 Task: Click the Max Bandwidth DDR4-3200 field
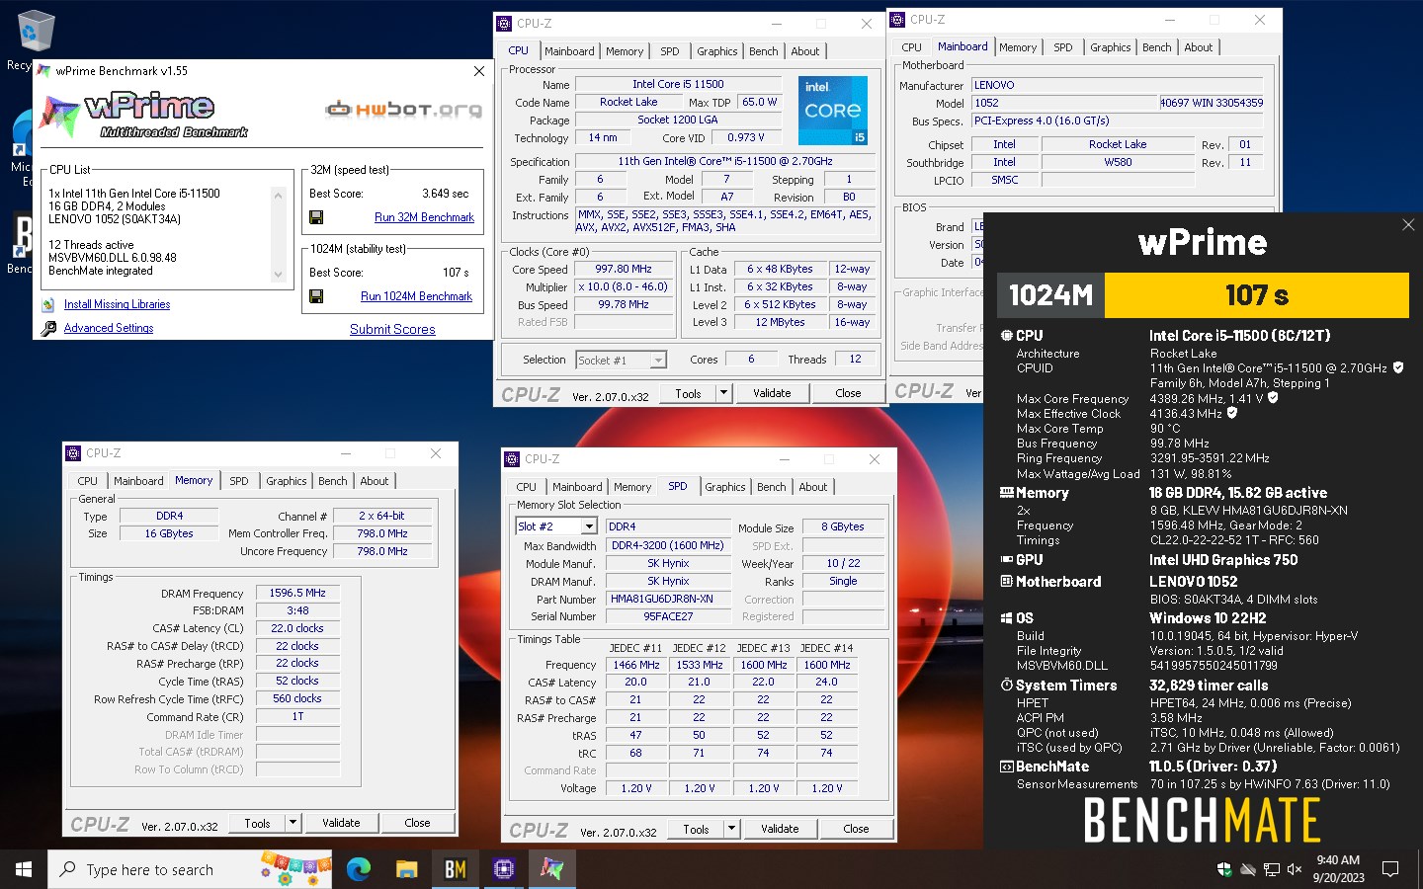pos(668,545)
